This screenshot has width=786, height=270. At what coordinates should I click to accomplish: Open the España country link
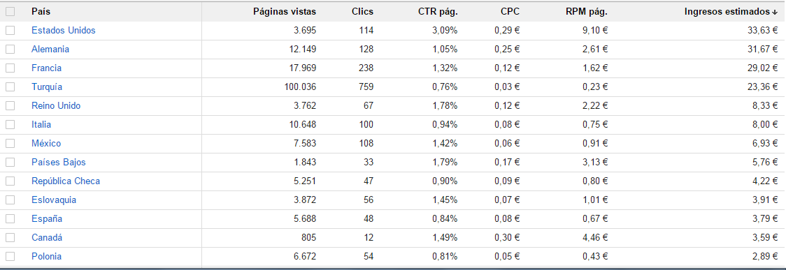[47, 219]
